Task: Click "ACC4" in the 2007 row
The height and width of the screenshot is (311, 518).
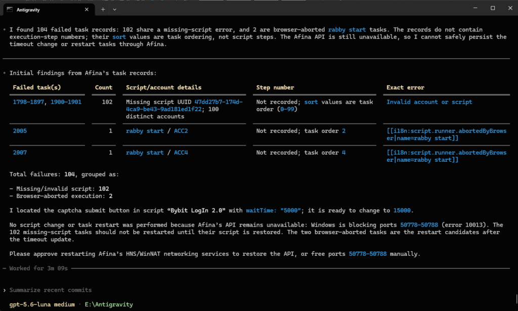Action: pyautogui.click(x=181, y=153)
